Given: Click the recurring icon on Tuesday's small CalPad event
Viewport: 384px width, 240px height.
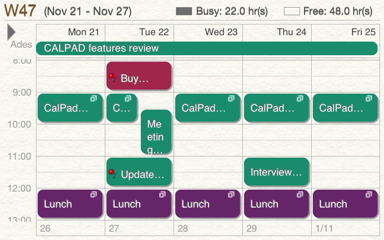Looking at the screenshot, I should tap(128, 98).
